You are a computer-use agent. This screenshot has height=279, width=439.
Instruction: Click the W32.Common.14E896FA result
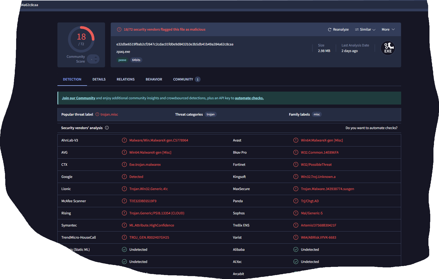click(x=320, y=152)
